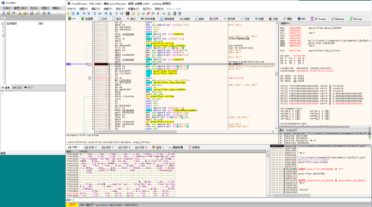
Task: Click the blue help icon in Proxifier toolbar
Action: click(48, 13)
